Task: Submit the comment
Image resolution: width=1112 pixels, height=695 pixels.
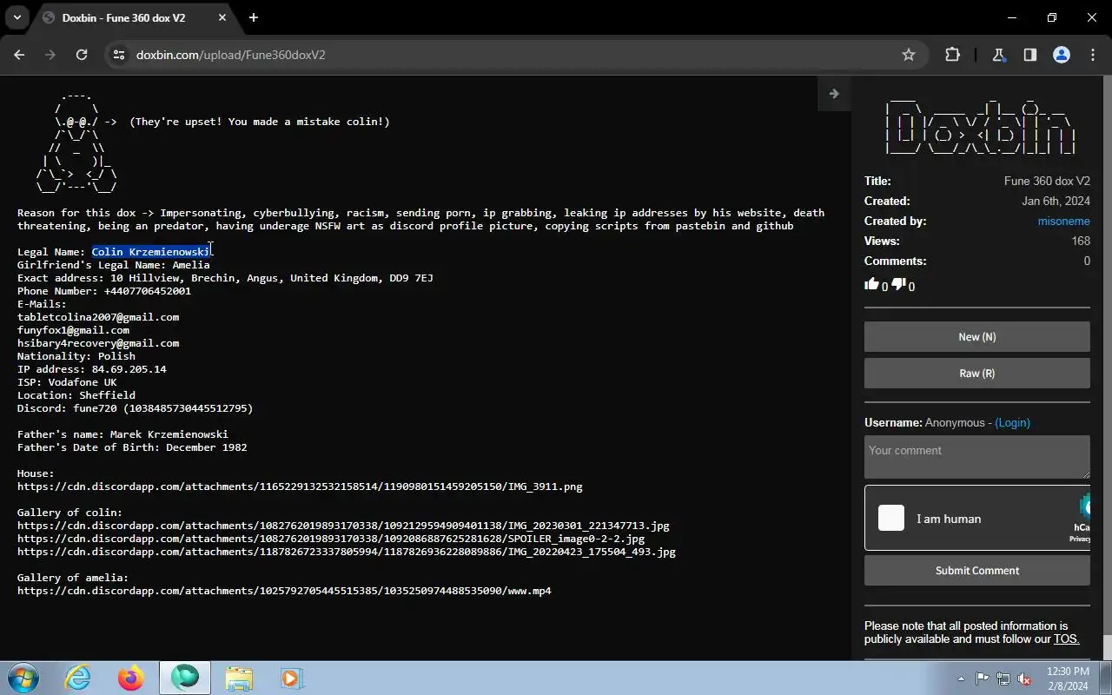Action: (976, 571)
